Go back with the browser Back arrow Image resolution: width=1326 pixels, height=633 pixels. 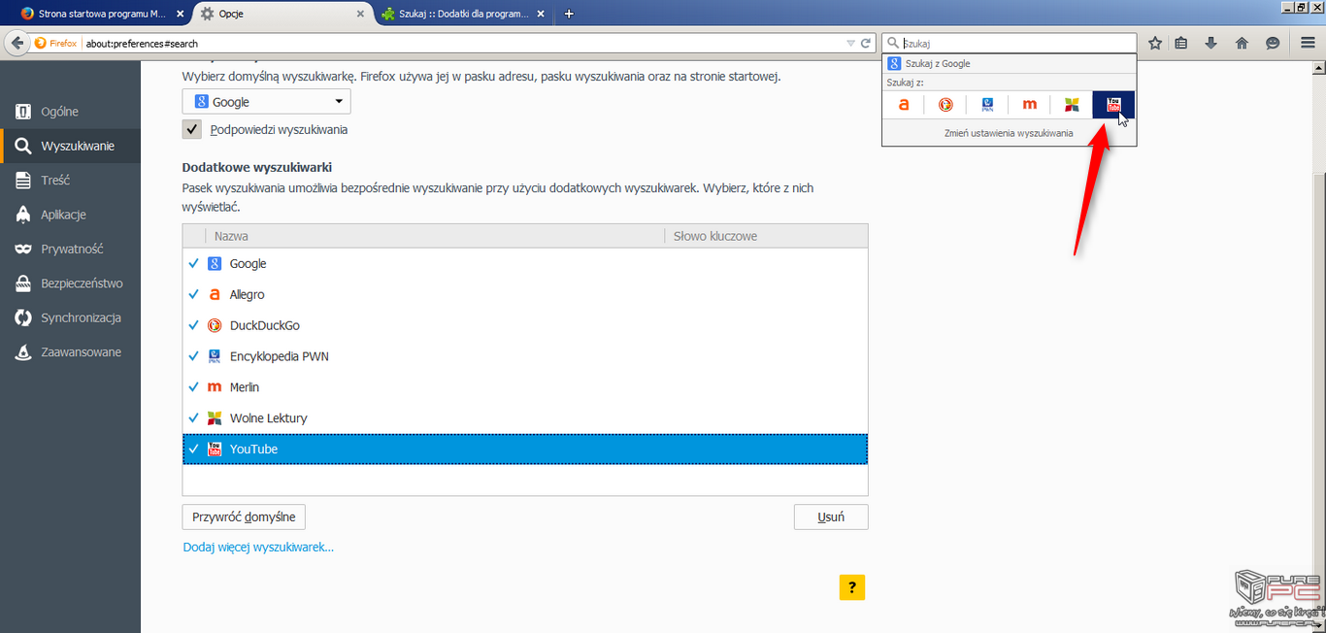(x=17, y=43)
